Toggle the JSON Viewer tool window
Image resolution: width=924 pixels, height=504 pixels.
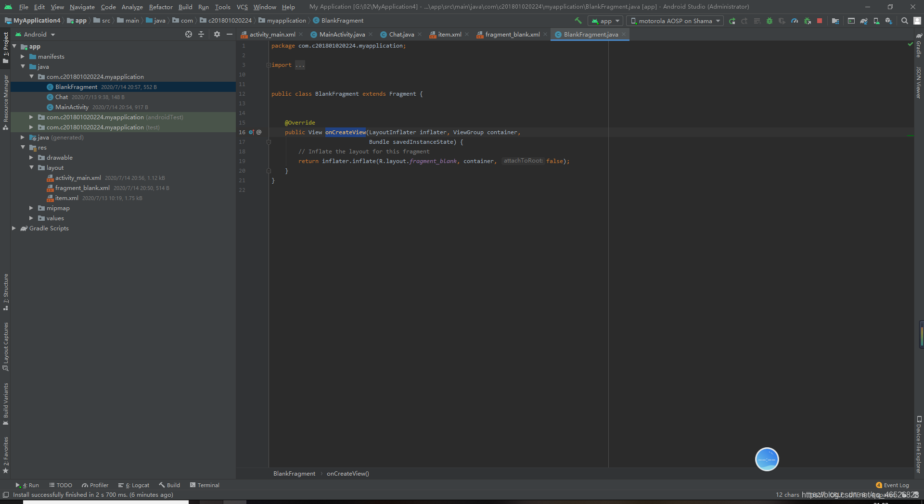click(919, 83)
